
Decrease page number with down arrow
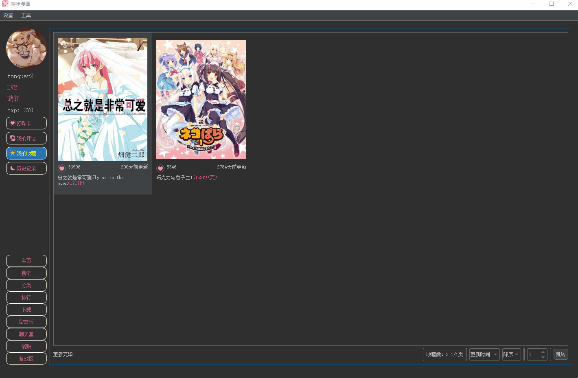543,357
